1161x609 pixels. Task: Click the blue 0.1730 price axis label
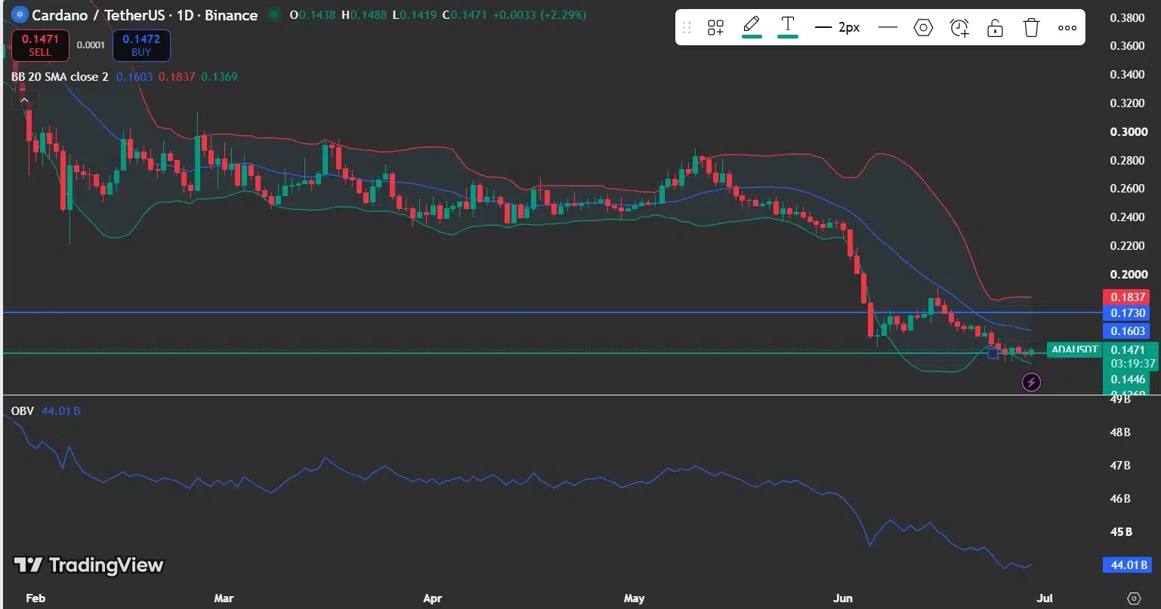(x=1126, y=312)
